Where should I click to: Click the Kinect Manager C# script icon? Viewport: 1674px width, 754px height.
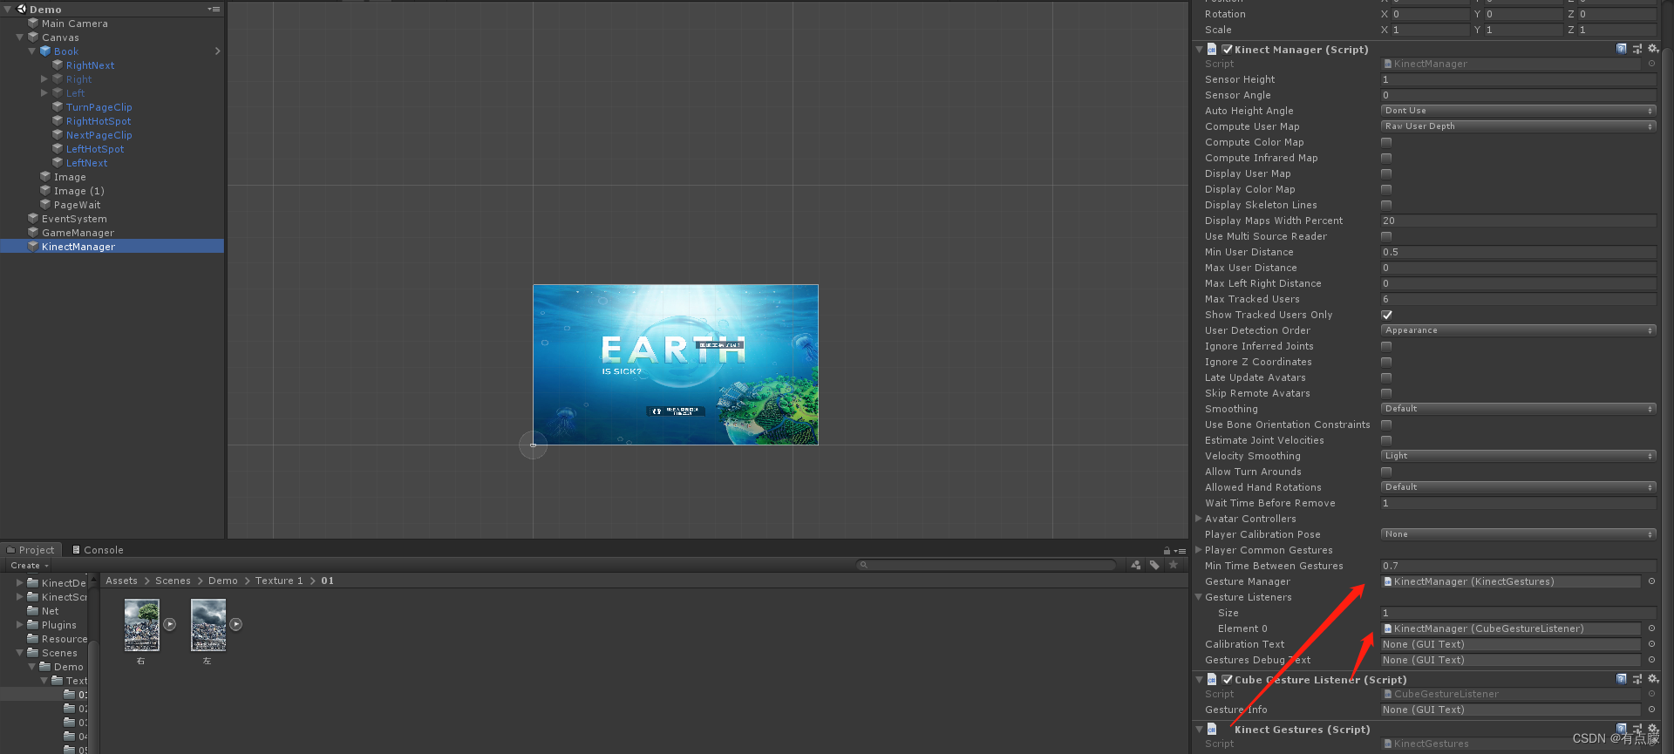1212,50
